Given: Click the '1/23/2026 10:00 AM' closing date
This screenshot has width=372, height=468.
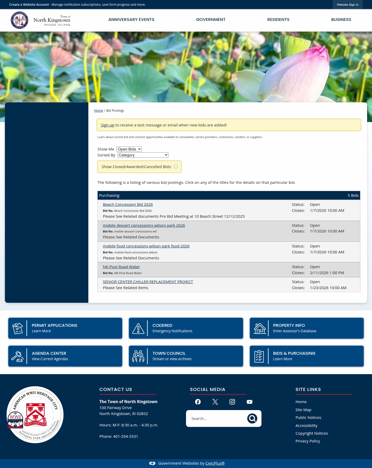Looking at the screenshot, I should pyautogui.click(x=328, y=288).
